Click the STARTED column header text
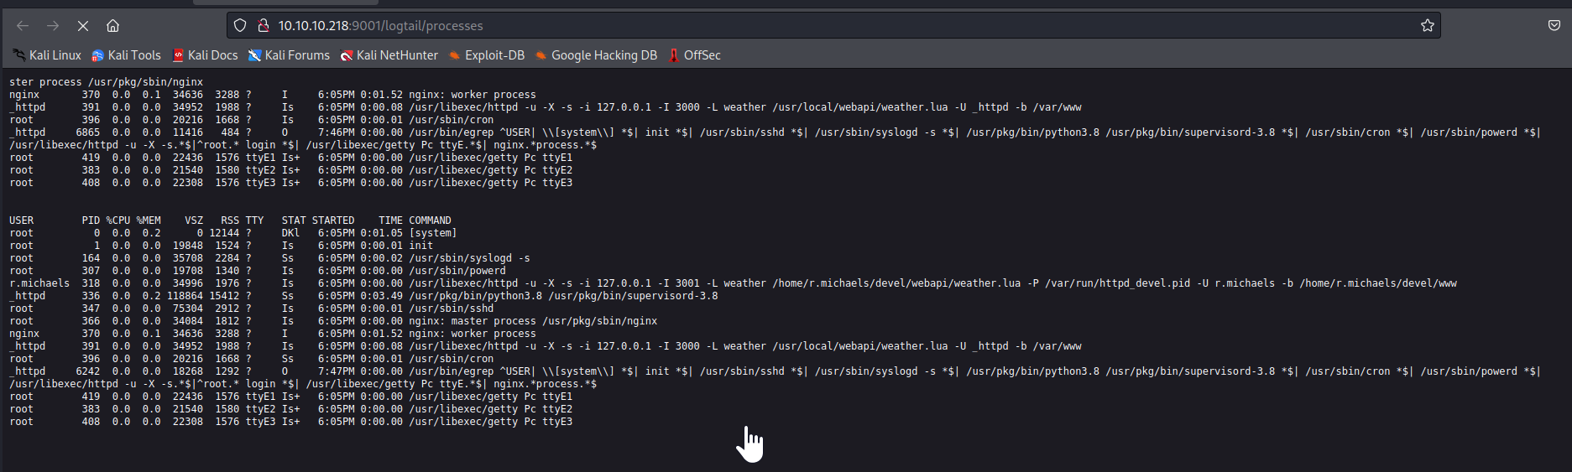1572x472 pixels. 333,220
